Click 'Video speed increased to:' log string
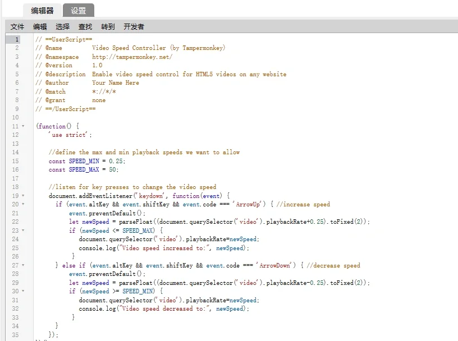The height and width of the screenshot is (341, 458). pos(165,248)
